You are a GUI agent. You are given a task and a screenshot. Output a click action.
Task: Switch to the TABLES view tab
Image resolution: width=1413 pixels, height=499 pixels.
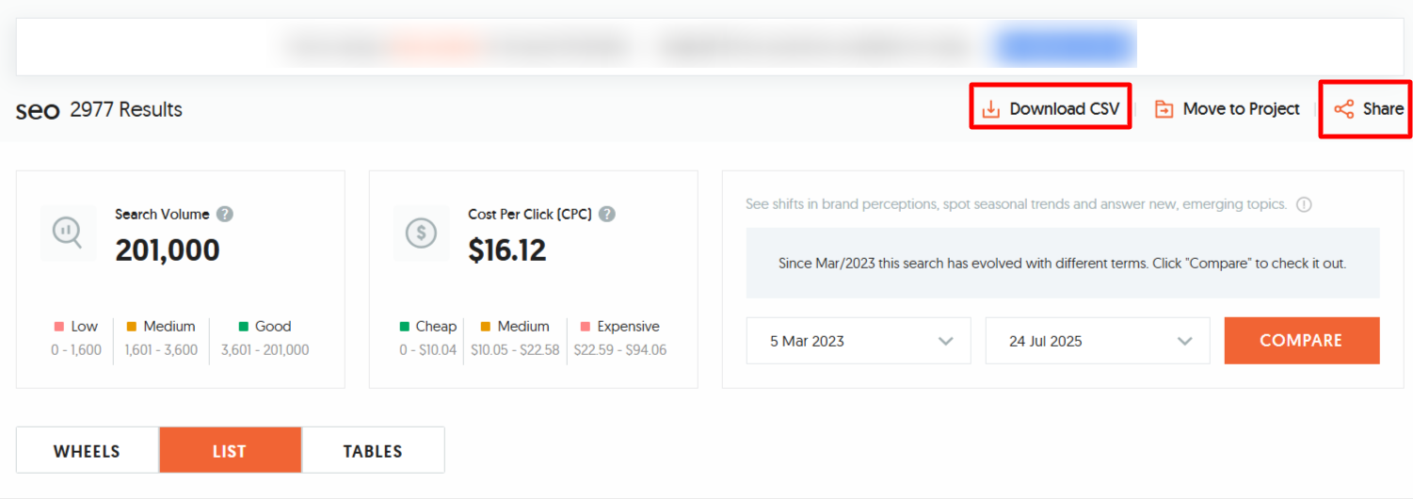click(x=373, y=451)
